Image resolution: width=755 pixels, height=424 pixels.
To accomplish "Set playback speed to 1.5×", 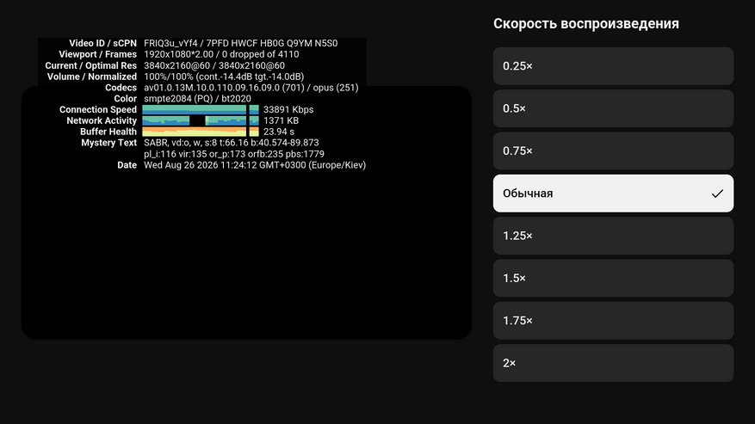I will (x=613, y=278).
